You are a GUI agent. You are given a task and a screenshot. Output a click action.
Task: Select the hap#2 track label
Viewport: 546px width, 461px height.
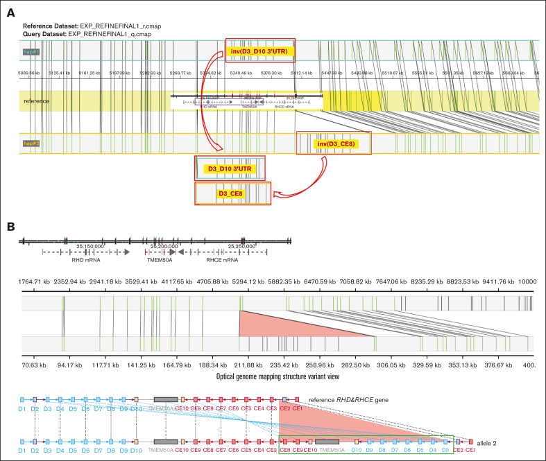31,143
